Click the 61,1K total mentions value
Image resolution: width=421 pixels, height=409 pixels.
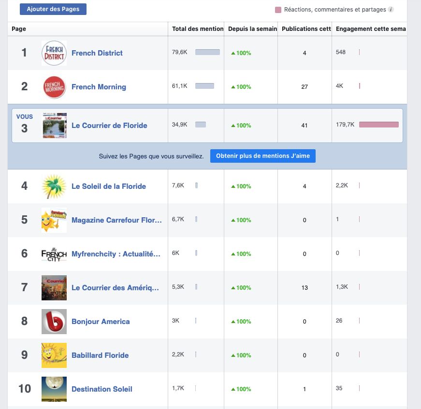[180, 86]
